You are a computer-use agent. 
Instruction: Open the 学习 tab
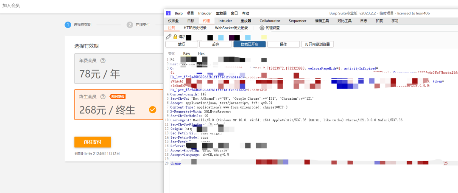point(395,21)
